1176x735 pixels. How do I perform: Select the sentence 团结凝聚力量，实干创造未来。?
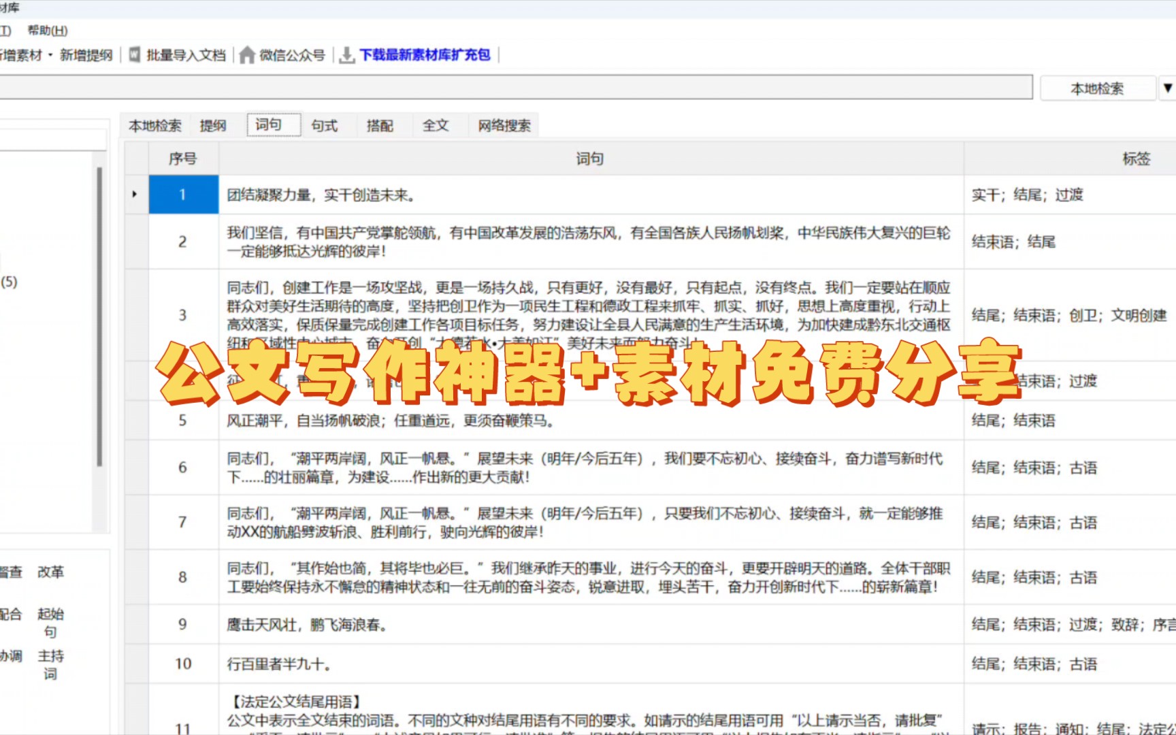tap(321, 195)
